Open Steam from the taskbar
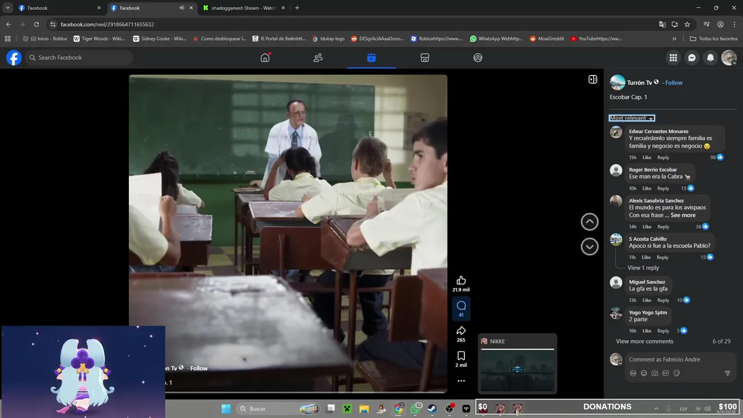743x418 pixels. tap(432, 409)
